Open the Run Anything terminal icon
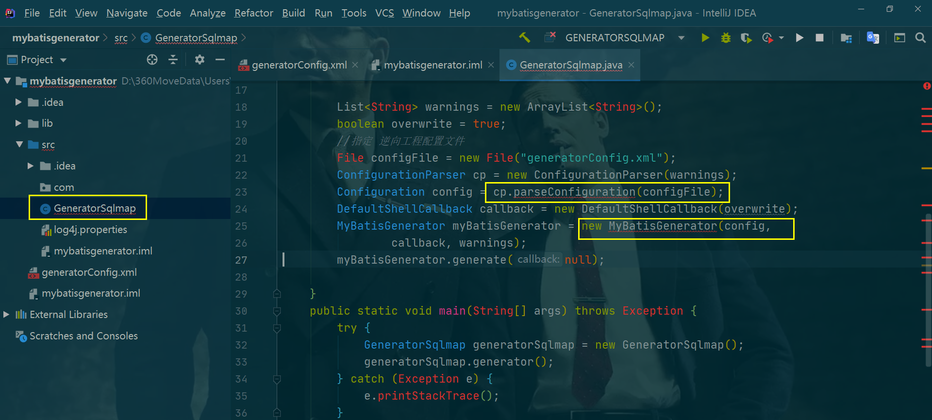This screenshot has height=420, width=932. click(x=899, y=37)
